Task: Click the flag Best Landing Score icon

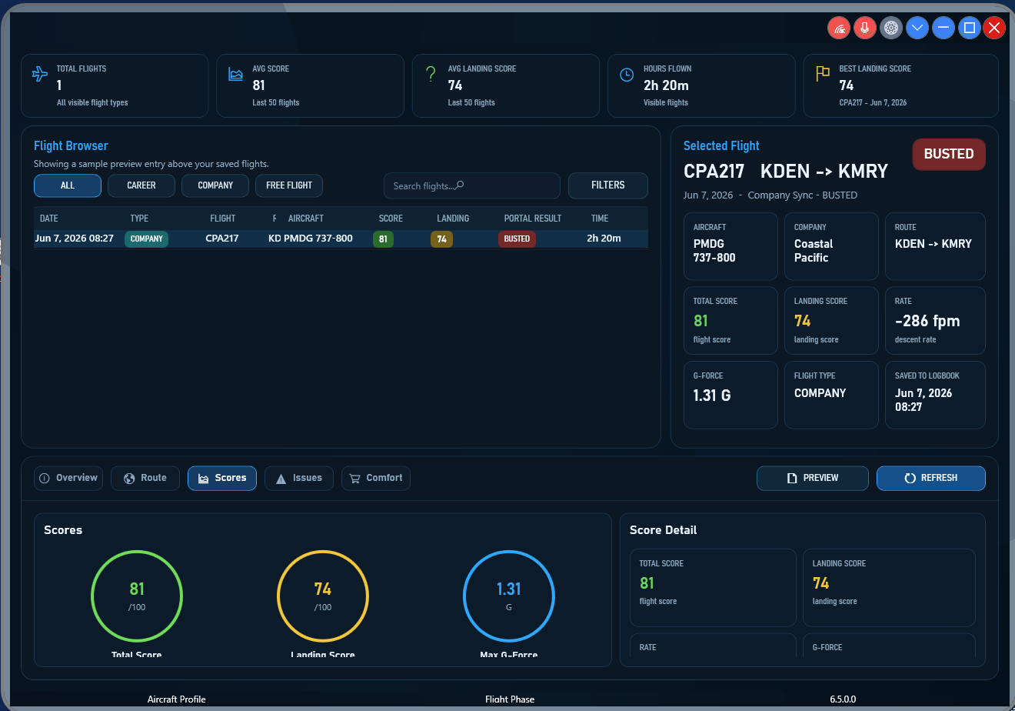Action: point(823,74)
